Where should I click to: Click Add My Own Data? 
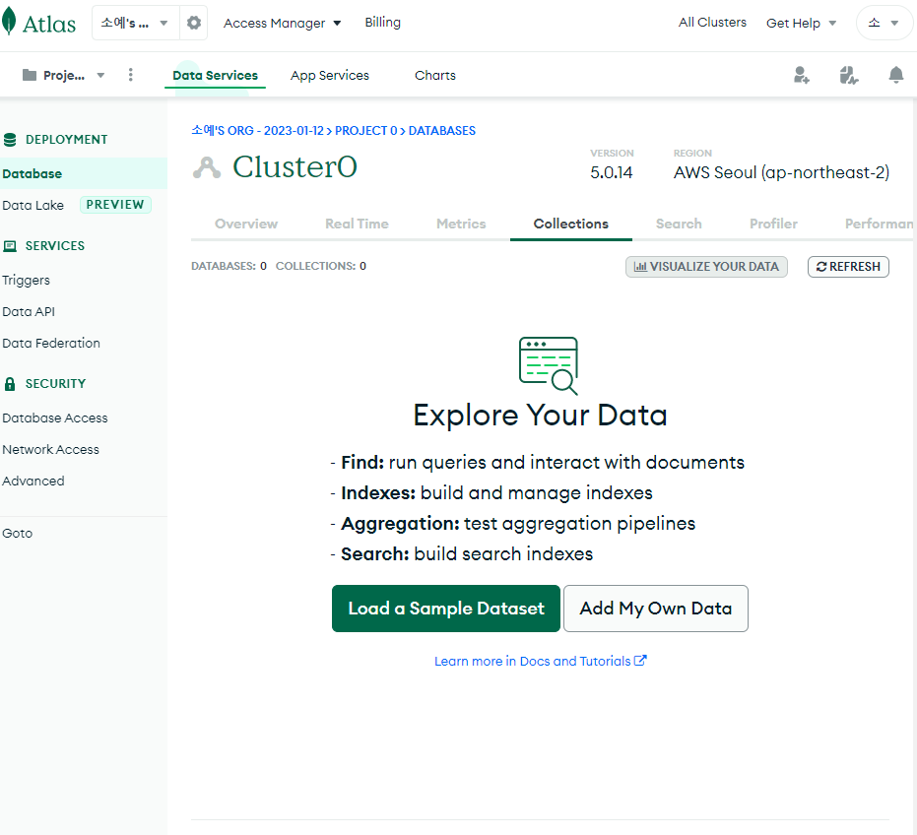coord(656,609)
